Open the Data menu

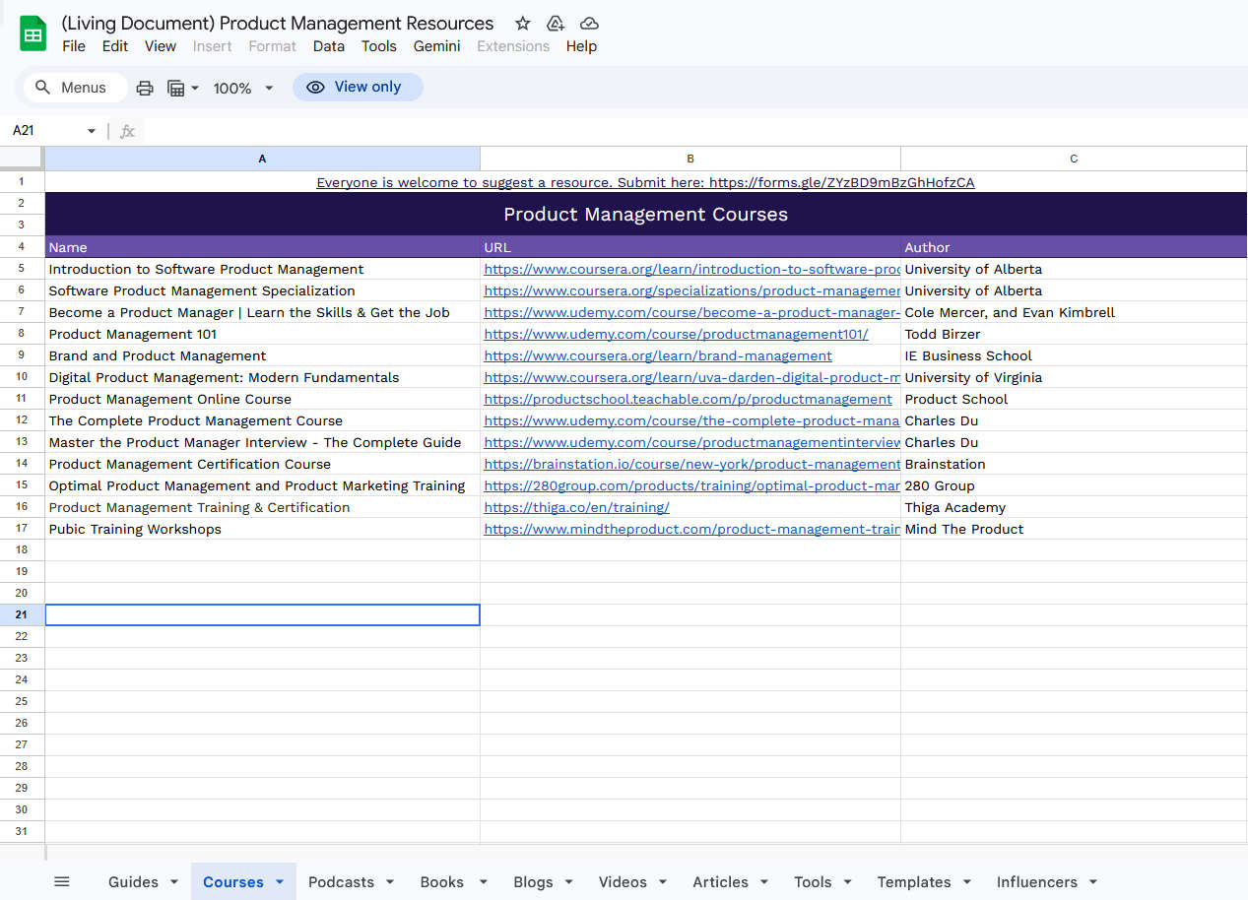click(x=329, y=46)
